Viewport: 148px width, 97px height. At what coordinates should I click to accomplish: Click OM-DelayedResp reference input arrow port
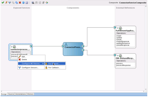pyautogui.click(x=115, y=55)
